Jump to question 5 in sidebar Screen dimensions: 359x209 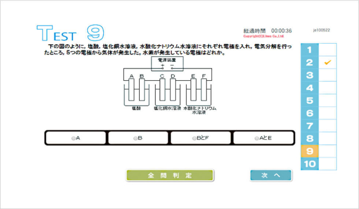[309, 101]
